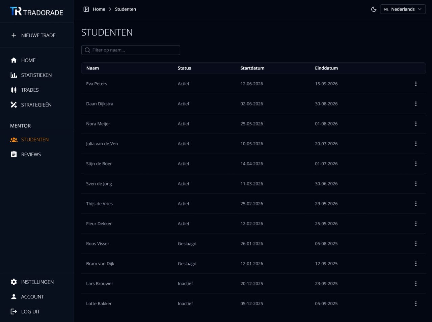Open Home via house icon
This screenshot has height=322, width=432.
tap(13, 60)
